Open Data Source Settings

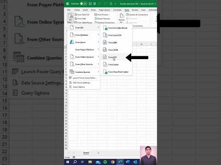(84, 82)
